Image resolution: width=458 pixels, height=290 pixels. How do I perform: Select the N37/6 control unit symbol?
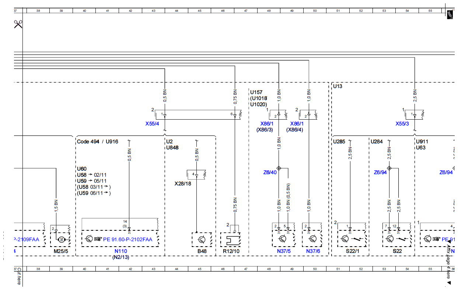point(313,239)
